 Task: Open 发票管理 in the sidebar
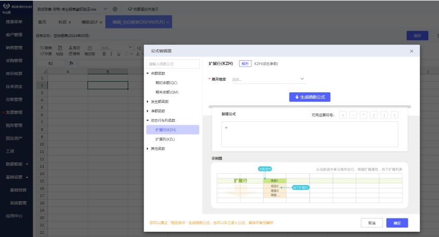click(14, 112)
